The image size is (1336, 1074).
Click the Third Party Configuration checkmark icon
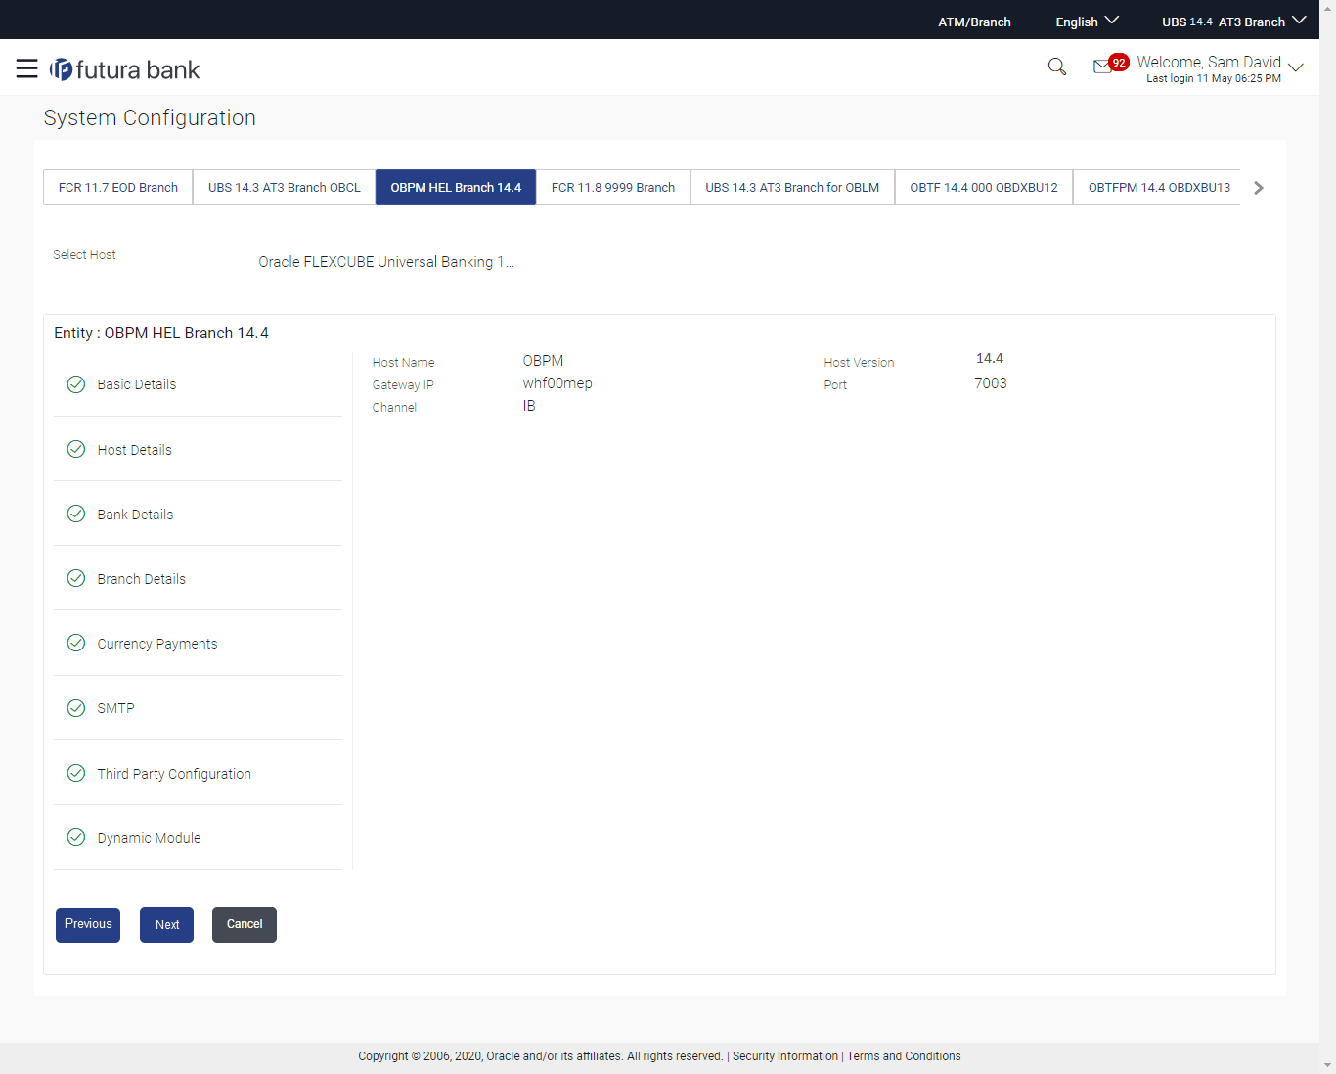(76, 773)
